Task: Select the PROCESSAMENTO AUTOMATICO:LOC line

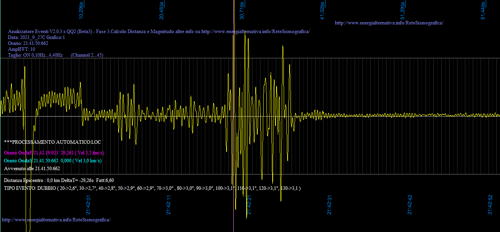Action: pyautogui.click(x=52, y=142)
